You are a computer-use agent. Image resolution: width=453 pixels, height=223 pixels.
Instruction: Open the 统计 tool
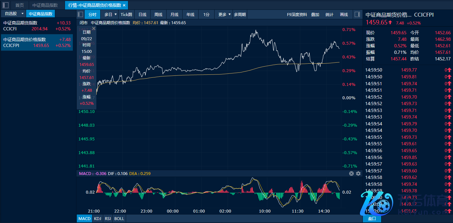[330, 14]
